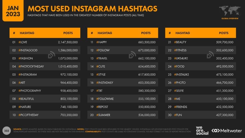The width and height of the screenshot is (245, 138).
Task: Open the #FOLLOWME hashtag
Action: [105, 99]
